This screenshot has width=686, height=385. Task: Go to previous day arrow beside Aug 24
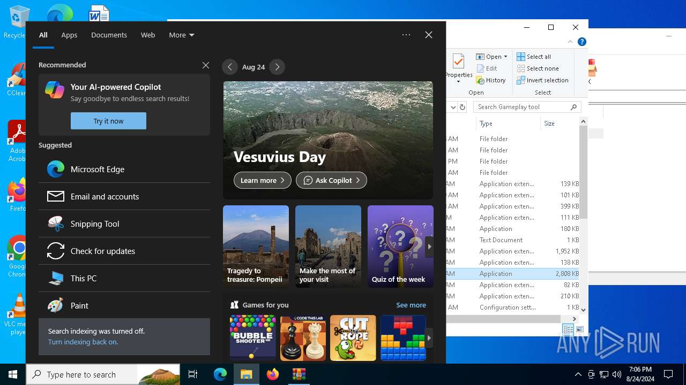coord(230,67)
